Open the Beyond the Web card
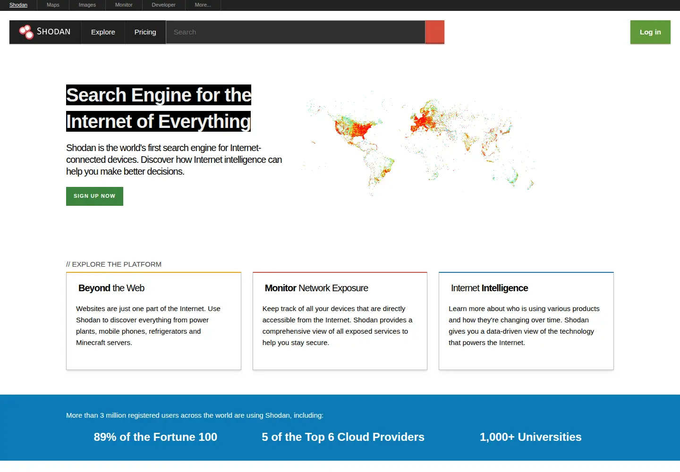 153,321
